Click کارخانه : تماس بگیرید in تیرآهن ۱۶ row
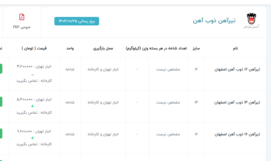Image resolution: width=271 pixels, height=161 pixels. pyautogui.click(x=34, y=144)
